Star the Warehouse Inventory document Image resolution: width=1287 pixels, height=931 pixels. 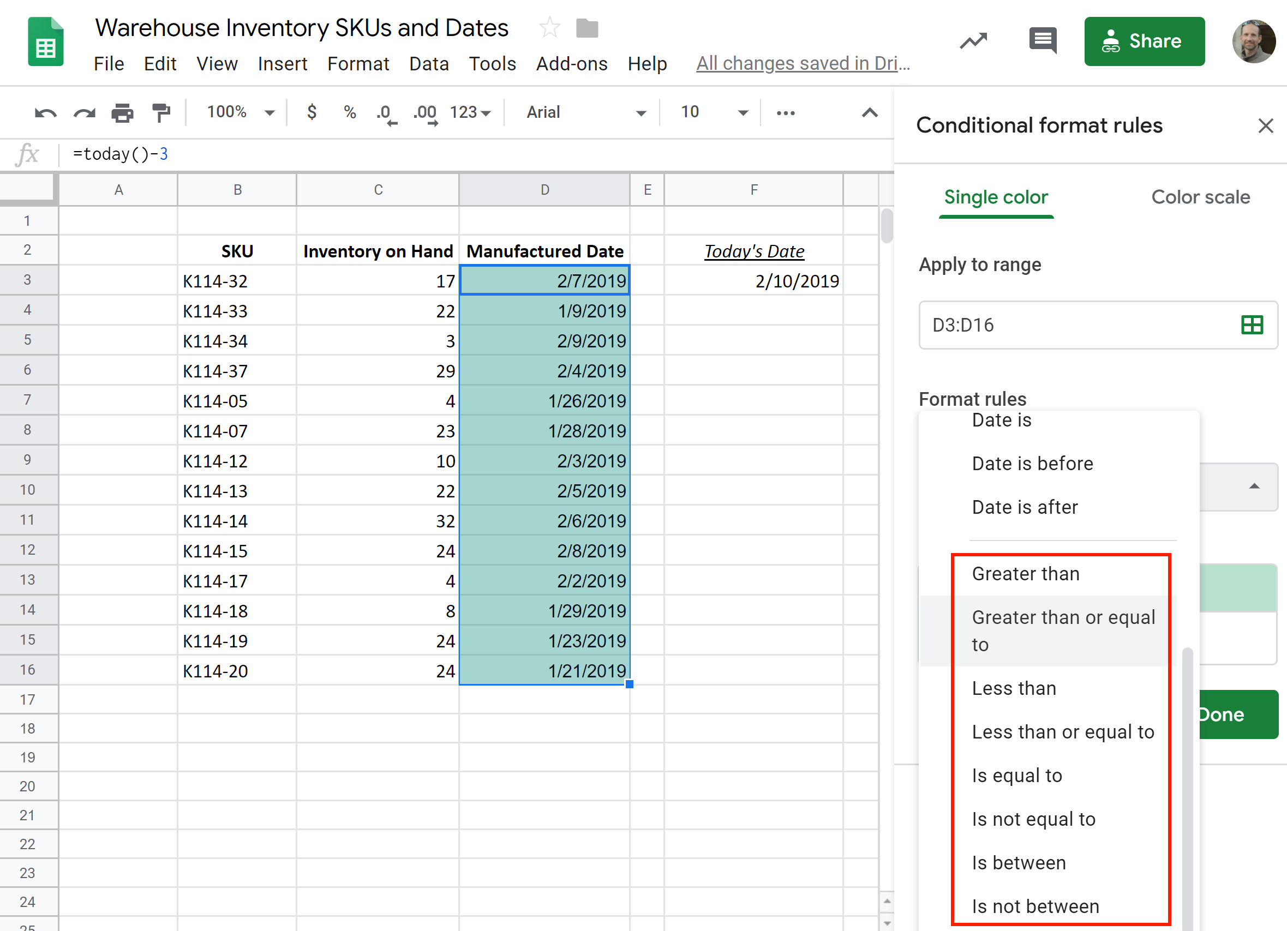(x=549, y=27)
